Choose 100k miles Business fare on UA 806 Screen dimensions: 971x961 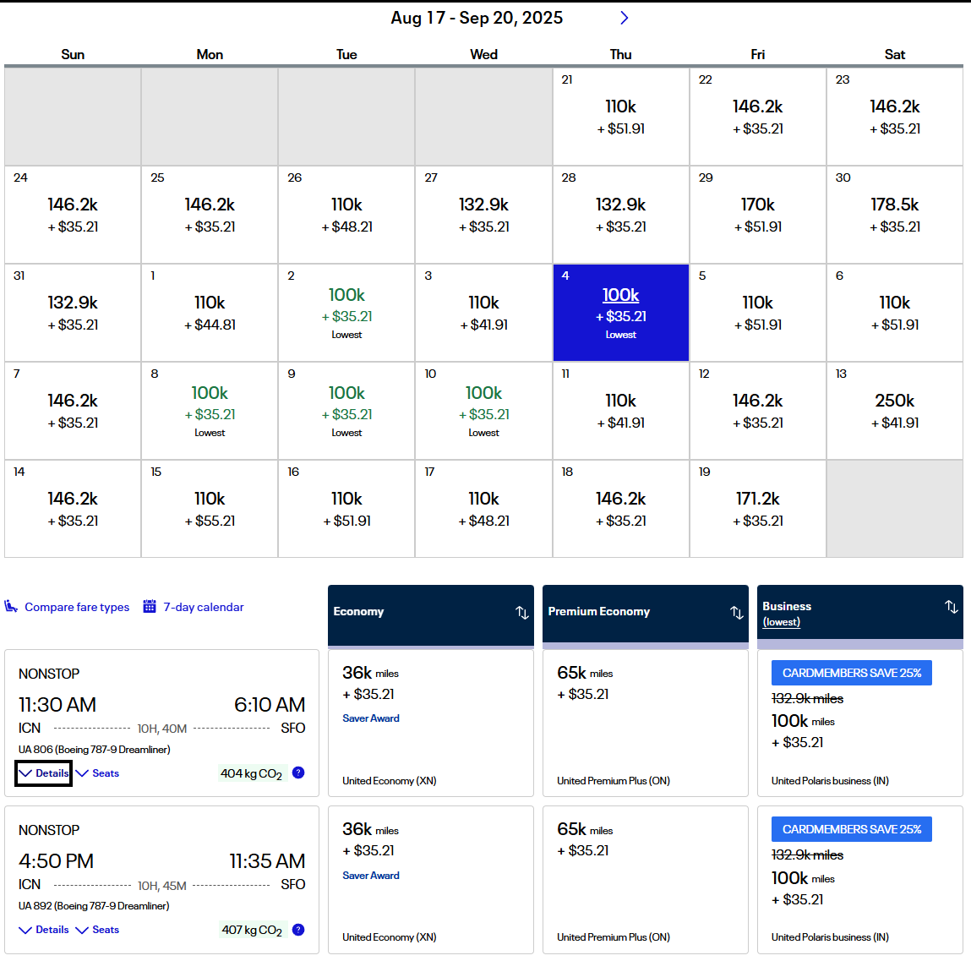click(860, 723)
